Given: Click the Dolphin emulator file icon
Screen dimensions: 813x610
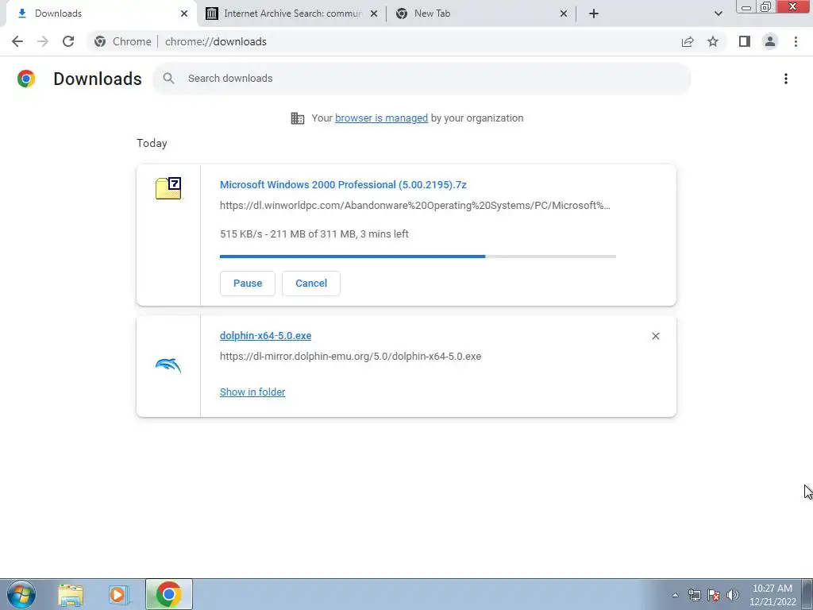Looking at the screenshot, I should [168, 365].
